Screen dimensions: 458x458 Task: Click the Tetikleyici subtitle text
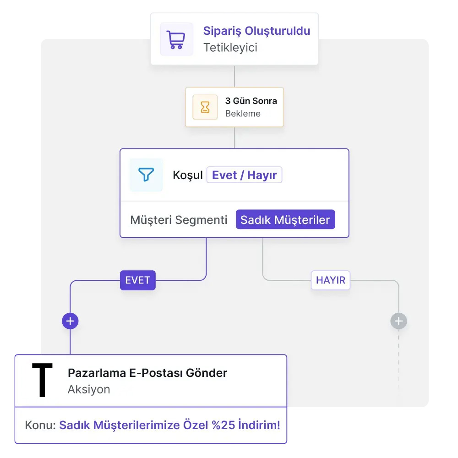click(x=230, y=47)
